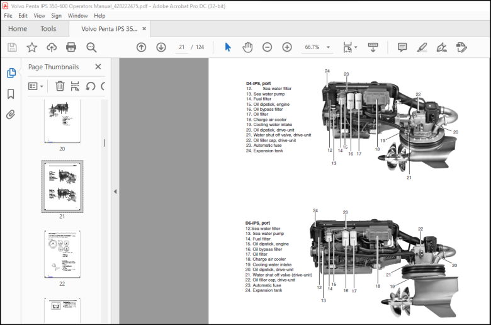Go to next page arrow
Screen dimensions: 491x325
click(161, 47)
